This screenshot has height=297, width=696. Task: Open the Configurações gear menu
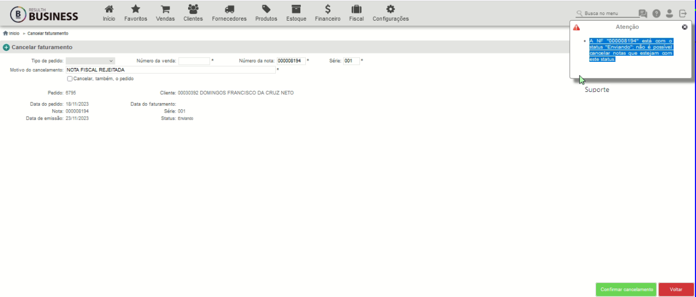click(391, 9)
